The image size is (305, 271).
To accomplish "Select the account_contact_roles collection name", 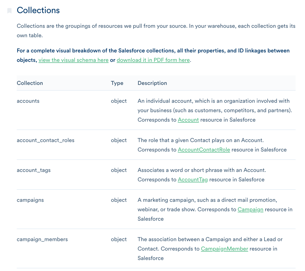I will click(x=46, y=140).
